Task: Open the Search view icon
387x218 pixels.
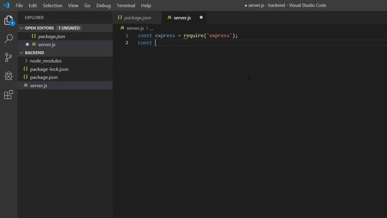Action: pyautogui.click(x=8, y=39)
